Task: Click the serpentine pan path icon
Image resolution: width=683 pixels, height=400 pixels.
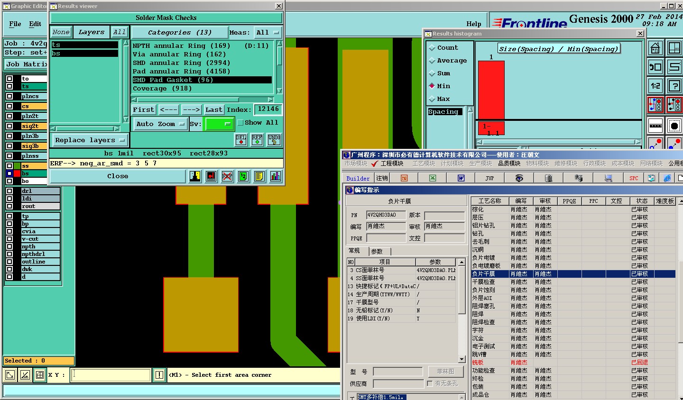Action: (674, 67)
